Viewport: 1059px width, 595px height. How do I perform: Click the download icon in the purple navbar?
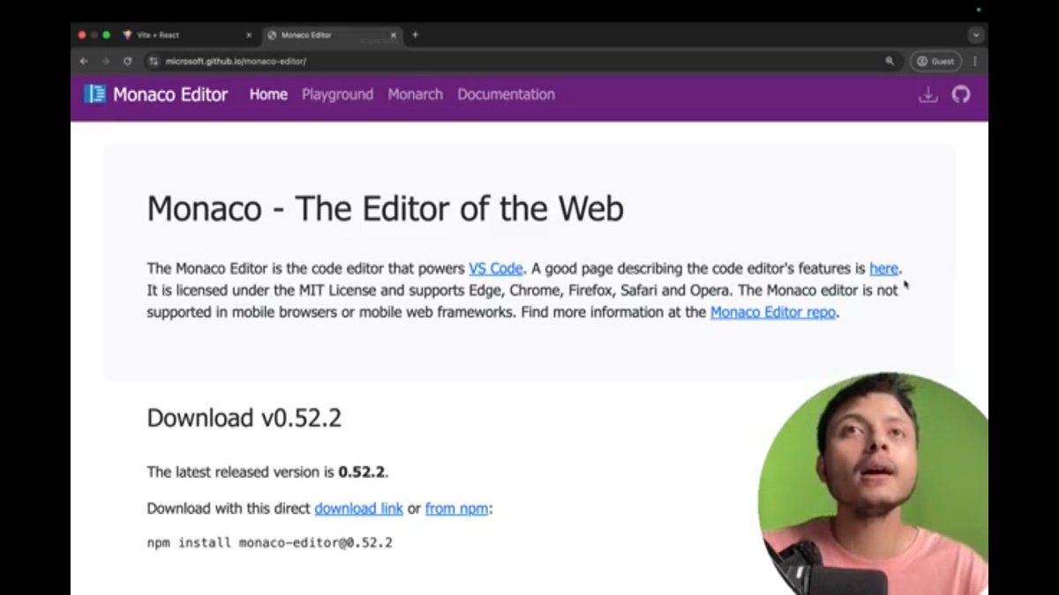[x=928, y=94]
